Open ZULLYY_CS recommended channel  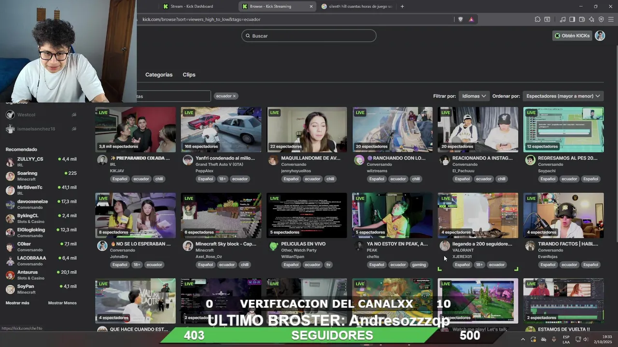[x=41, y=161]
